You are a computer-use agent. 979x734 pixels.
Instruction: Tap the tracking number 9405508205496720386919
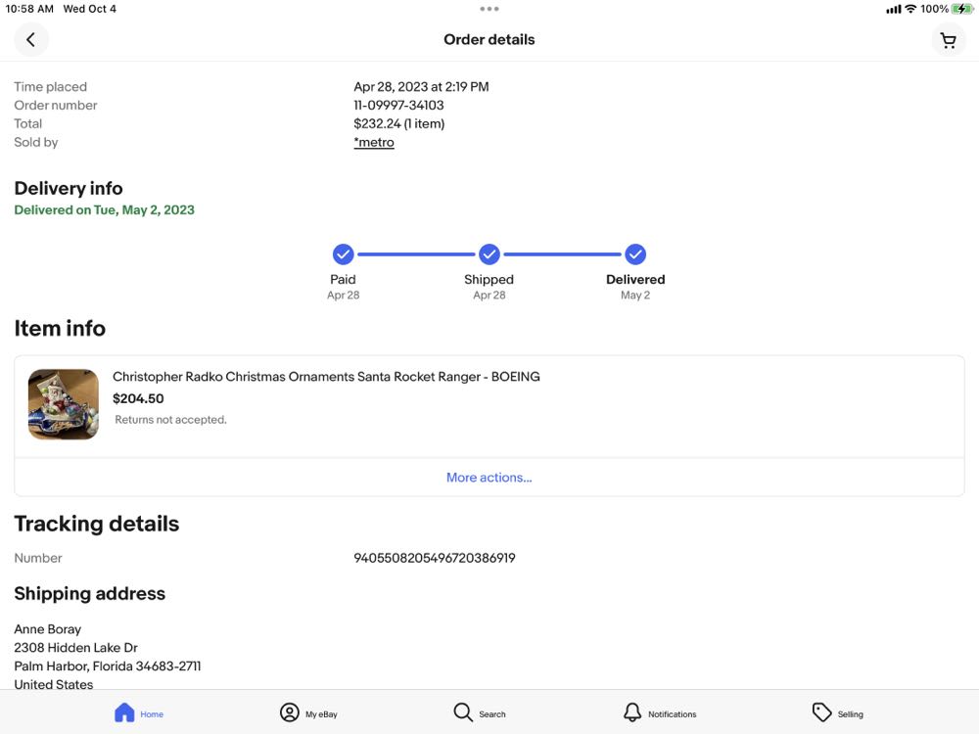pos(434,558)
